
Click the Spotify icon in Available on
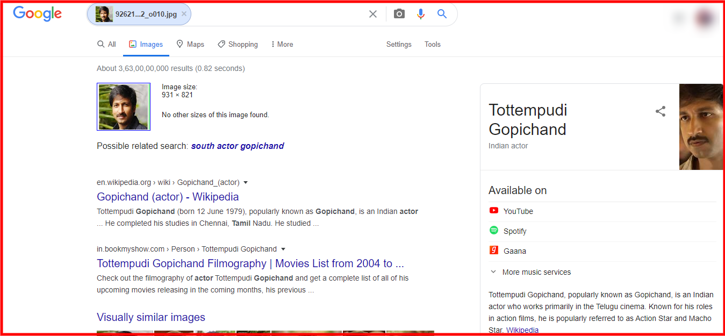coord(494,230)
